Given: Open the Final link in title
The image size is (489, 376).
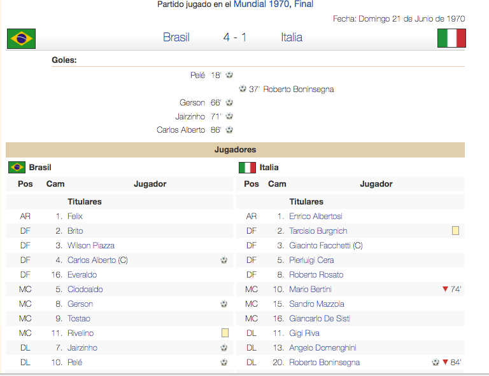Looking at the screenshot, I should click(304, 4).
